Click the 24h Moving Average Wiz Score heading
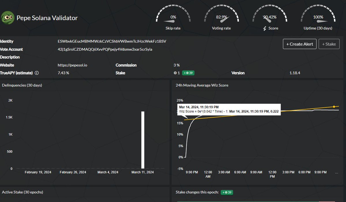The height and width of the screenshot is (202, 346). tap(202, 85)
